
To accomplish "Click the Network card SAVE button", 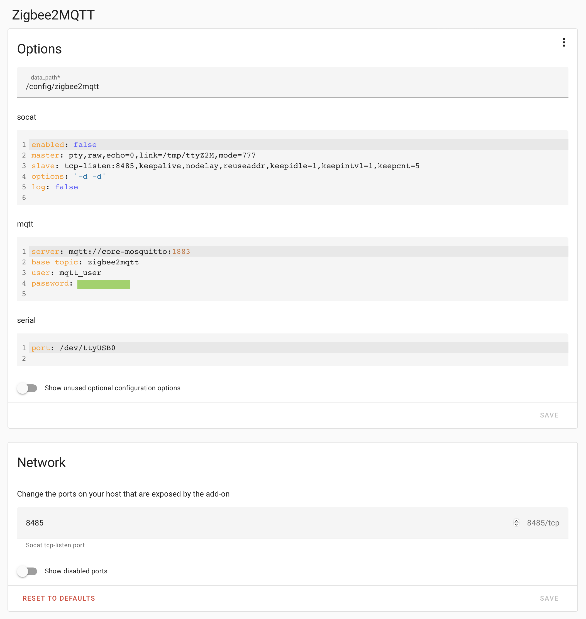I will click(549, 598).
